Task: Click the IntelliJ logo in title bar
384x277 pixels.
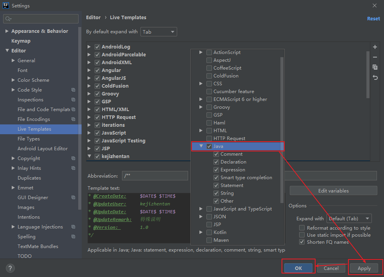Action: (5, 5)
